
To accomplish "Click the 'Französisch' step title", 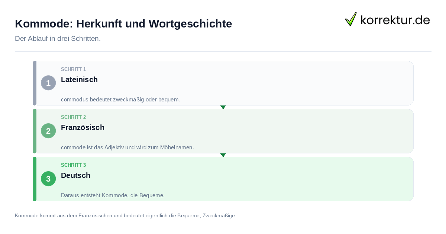I will (x=83, y=127).
